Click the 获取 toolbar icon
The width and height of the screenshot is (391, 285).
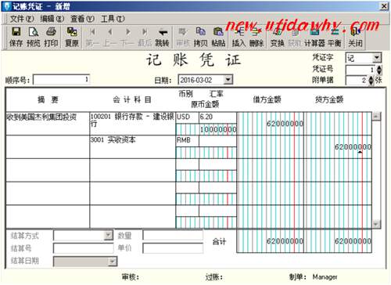click(x=294, y=37)
